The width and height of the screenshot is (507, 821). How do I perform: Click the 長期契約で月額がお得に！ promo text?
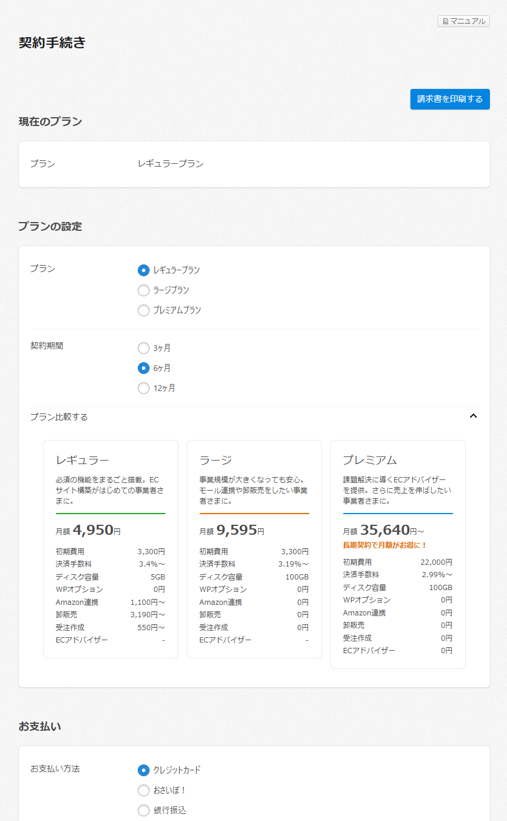(x=385, y=545)
